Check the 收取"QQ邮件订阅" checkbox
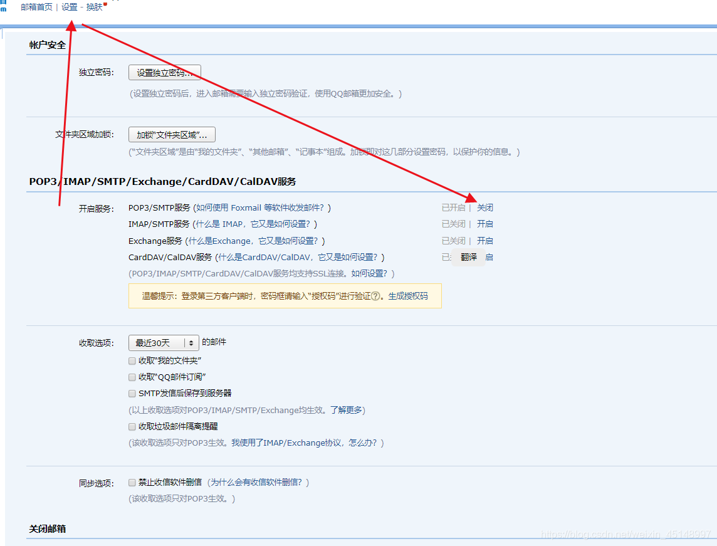This screenshot has width=717, height=546. pyautogui.click(x=132, y=377)
